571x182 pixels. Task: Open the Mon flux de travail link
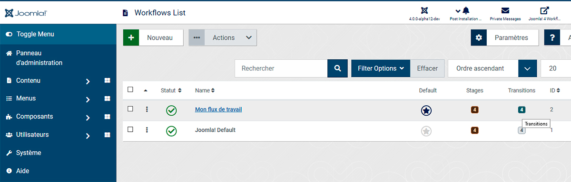218,109
